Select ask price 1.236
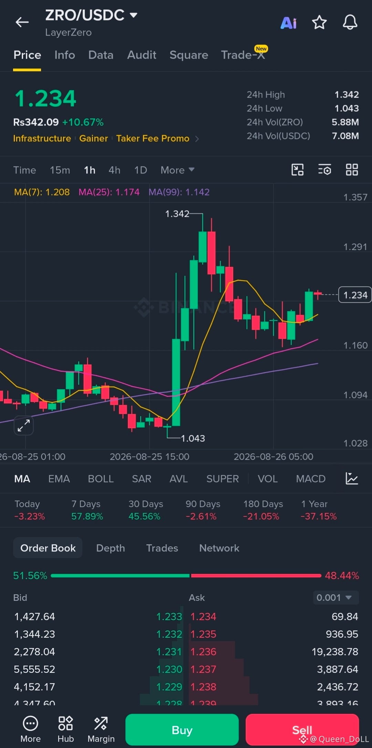Viewport: 372px width, 748px height. [203, 652]
